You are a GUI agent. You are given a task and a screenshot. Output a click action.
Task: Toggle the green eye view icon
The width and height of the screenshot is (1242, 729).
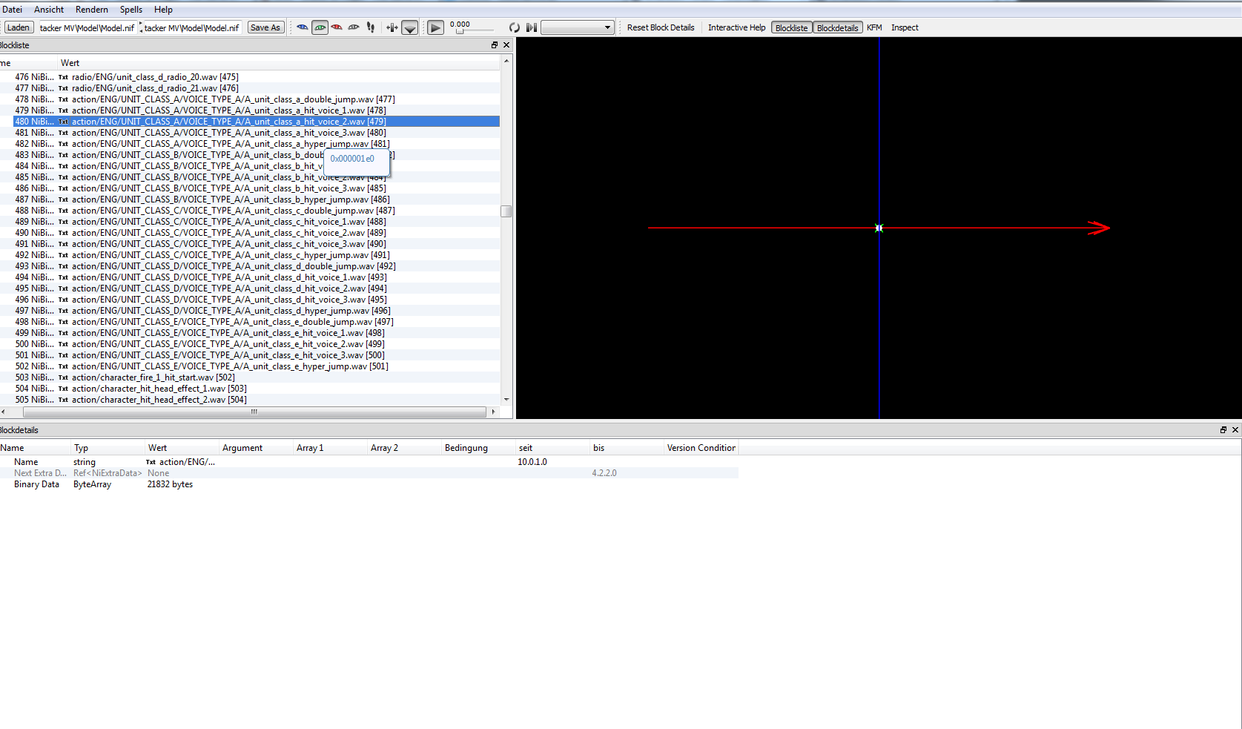[320, 27]
